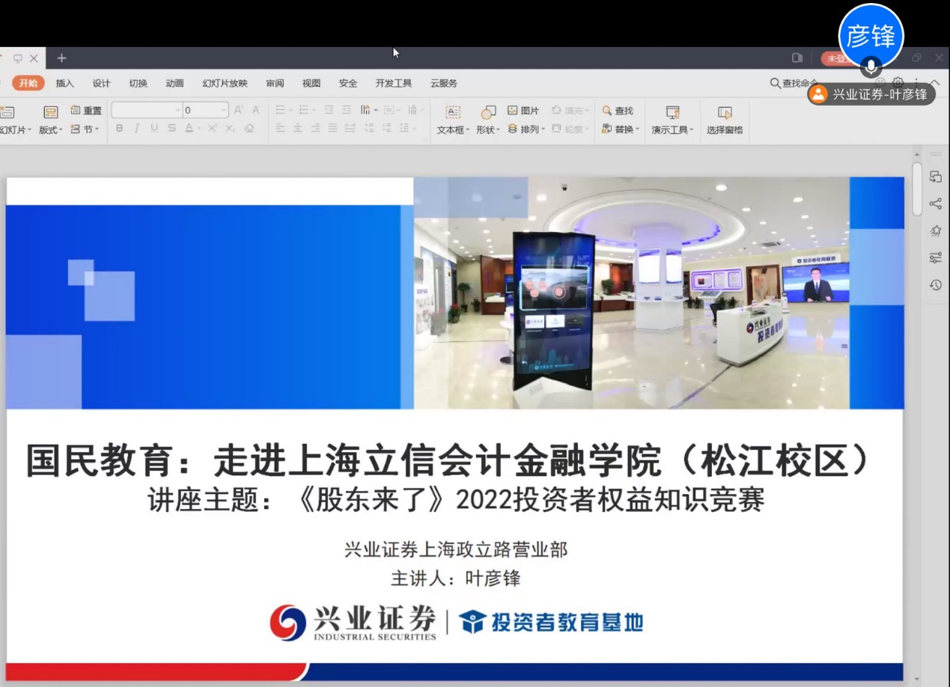Open the sidebar star effects icon
950x687 pixels.
pyautogui.click(x=935, y=230)
